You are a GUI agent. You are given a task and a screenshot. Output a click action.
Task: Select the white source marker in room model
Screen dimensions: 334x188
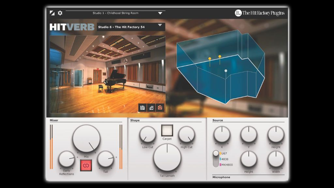click(x=226, y=71)
